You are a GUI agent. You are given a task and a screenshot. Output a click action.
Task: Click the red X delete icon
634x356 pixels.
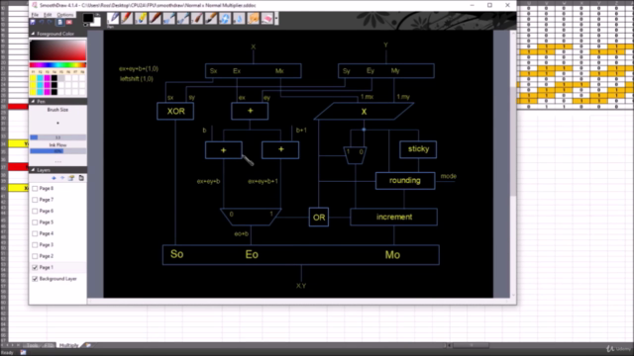[x=69, y=23]
